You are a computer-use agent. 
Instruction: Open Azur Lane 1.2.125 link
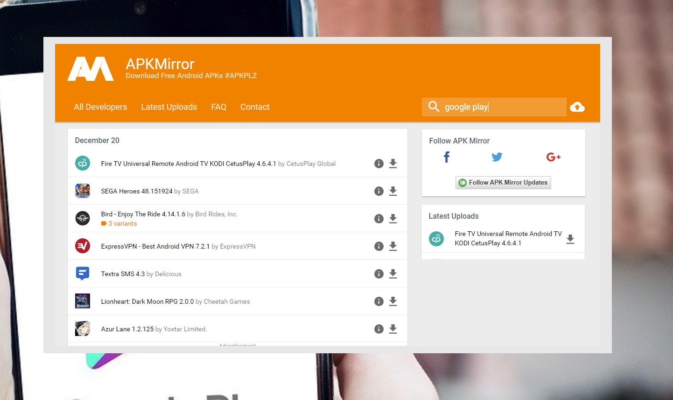127,329
